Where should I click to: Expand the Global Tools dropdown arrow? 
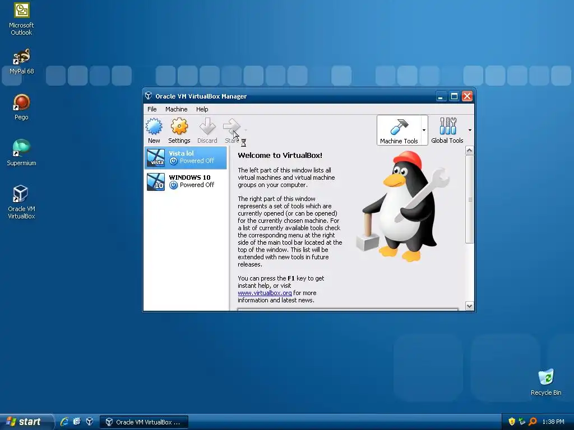(x=470, y=130)
